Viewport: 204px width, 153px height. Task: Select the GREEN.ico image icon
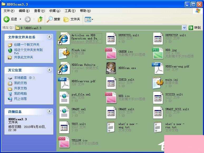[x=111, y=53]
